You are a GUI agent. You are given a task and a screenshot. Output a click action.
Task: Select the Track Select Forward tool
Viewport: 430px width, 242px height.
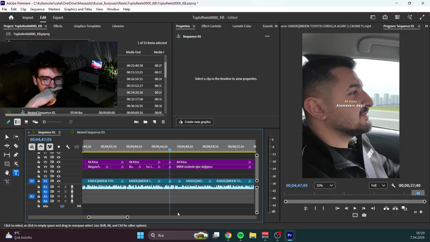point(16,137)
